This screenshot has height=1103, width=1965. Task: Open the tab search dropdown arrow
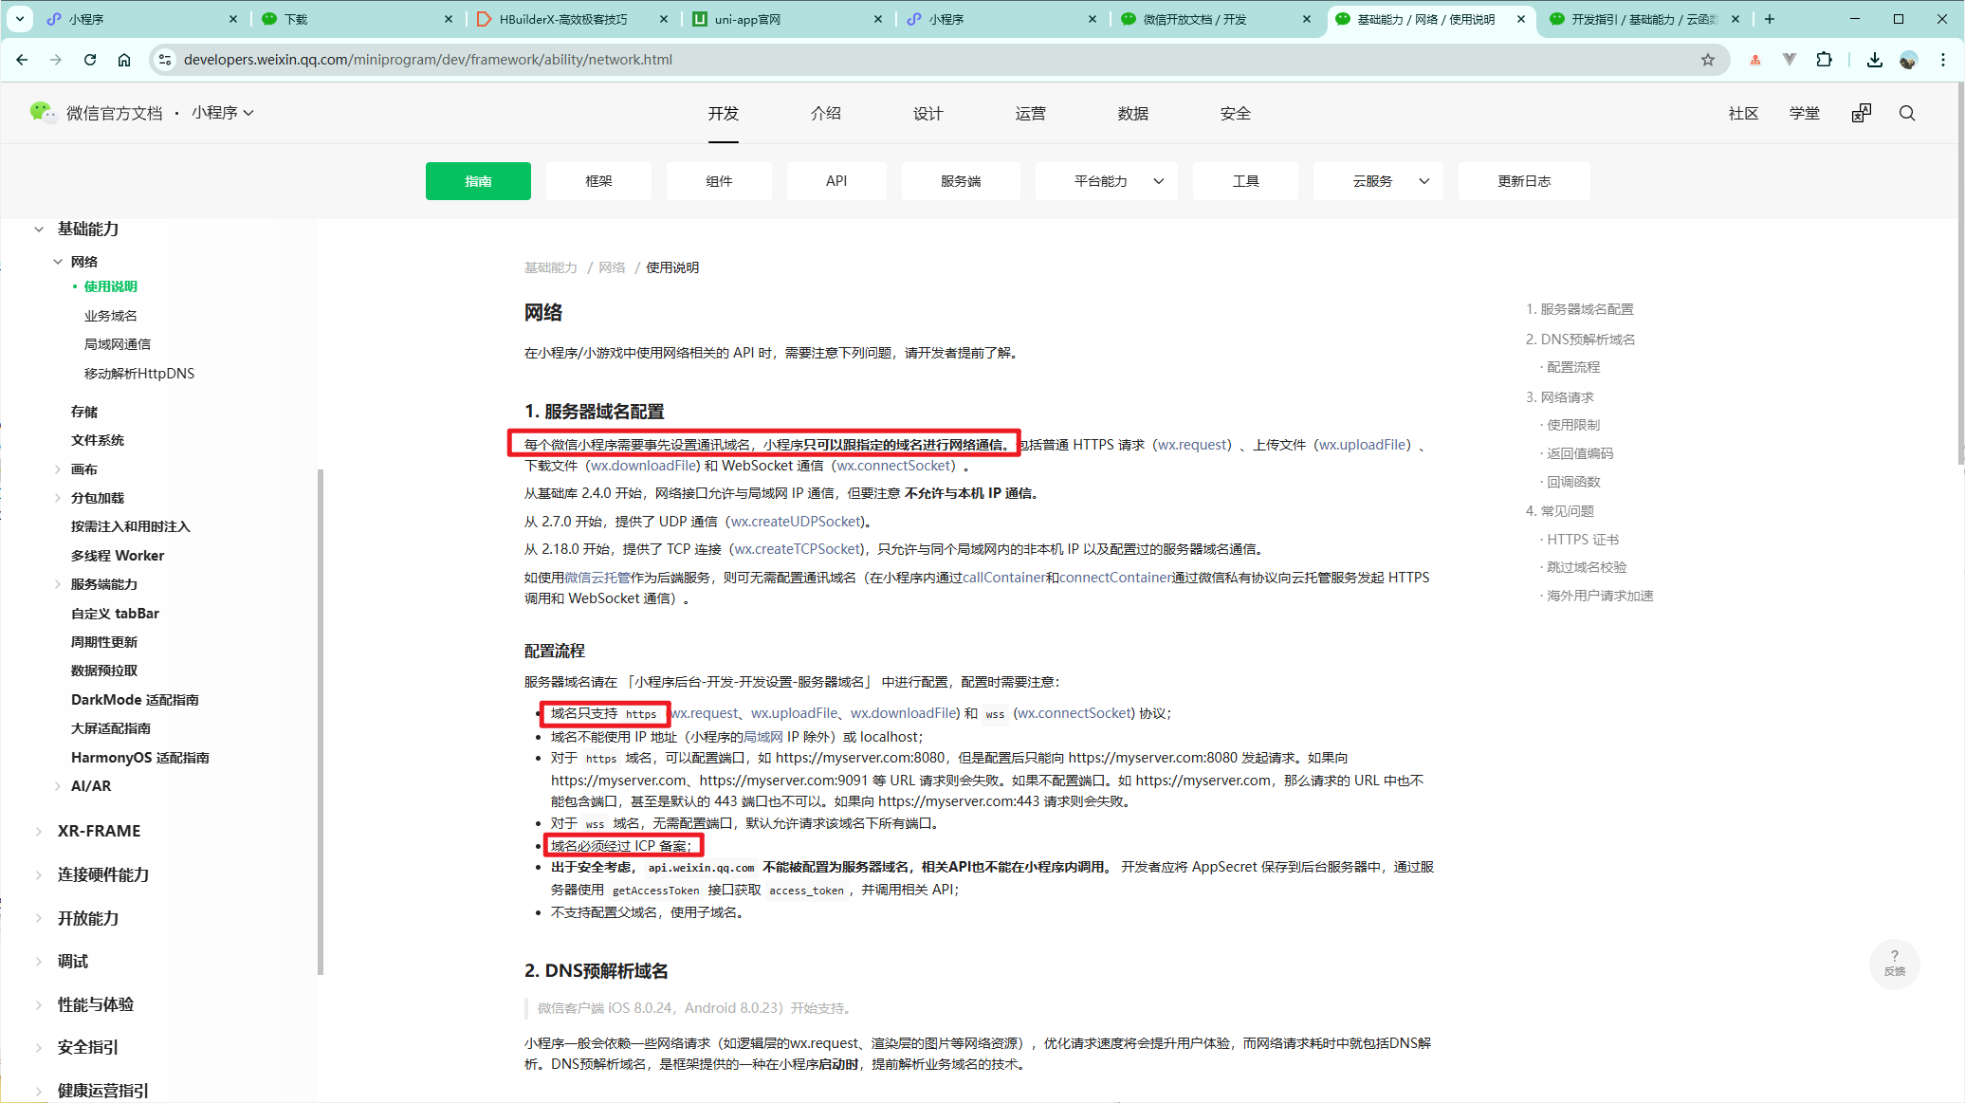[19, 19]
